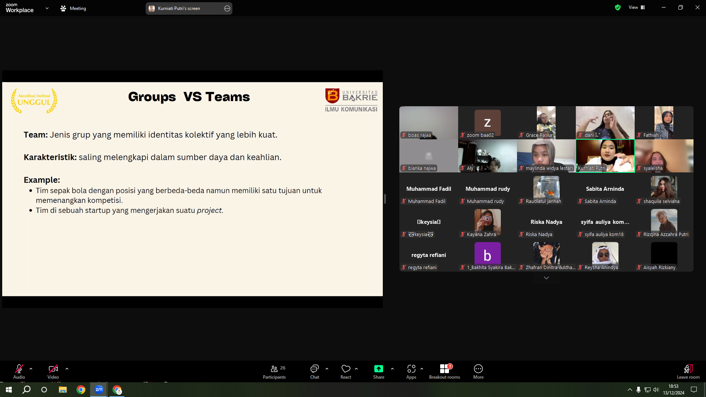
Task: Start camera with the Video button
Action: pos(53,371)
